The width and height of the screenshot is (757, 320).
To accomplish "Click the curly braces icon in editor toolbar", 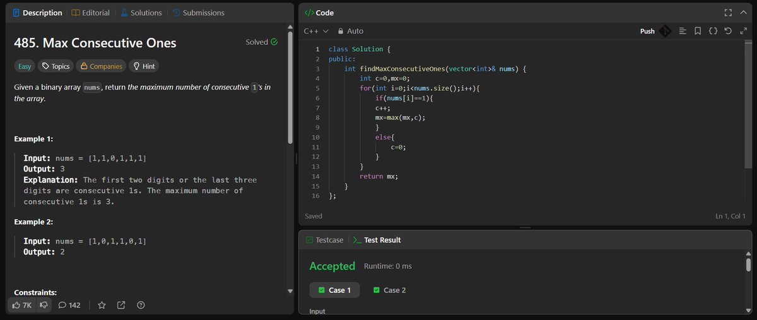I will point(713,31).
